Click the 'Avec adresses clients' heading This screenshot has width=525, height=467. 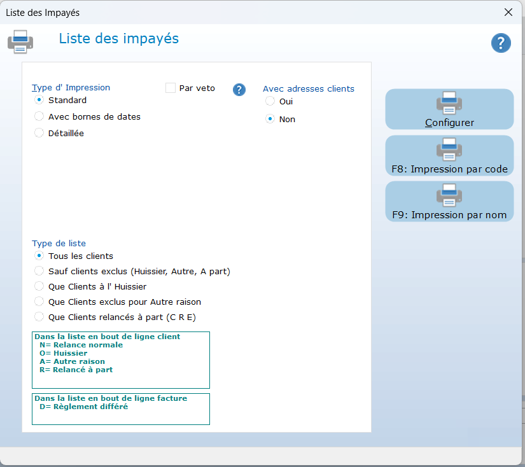tap(309, 88)
